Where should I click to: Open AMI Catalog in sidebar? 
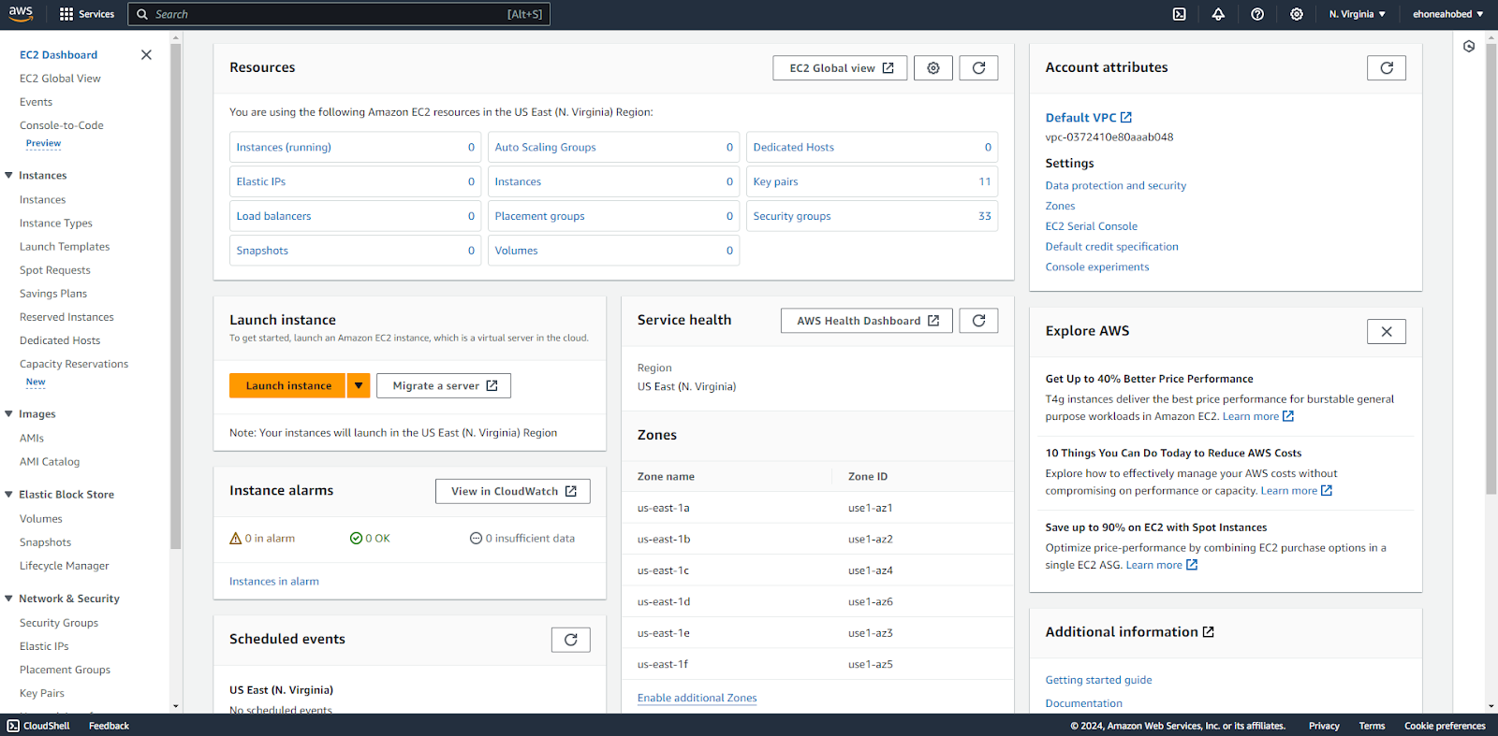50,462
